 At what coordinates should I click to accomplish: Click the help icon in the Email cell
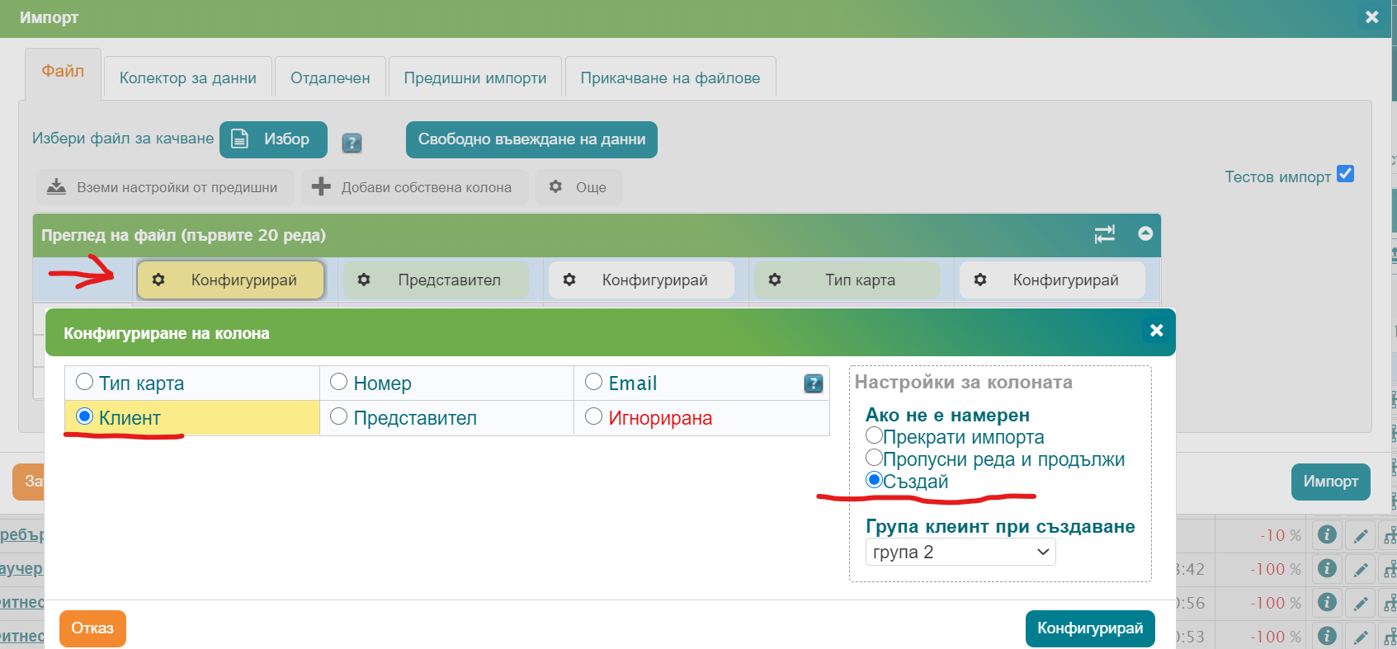813,383
